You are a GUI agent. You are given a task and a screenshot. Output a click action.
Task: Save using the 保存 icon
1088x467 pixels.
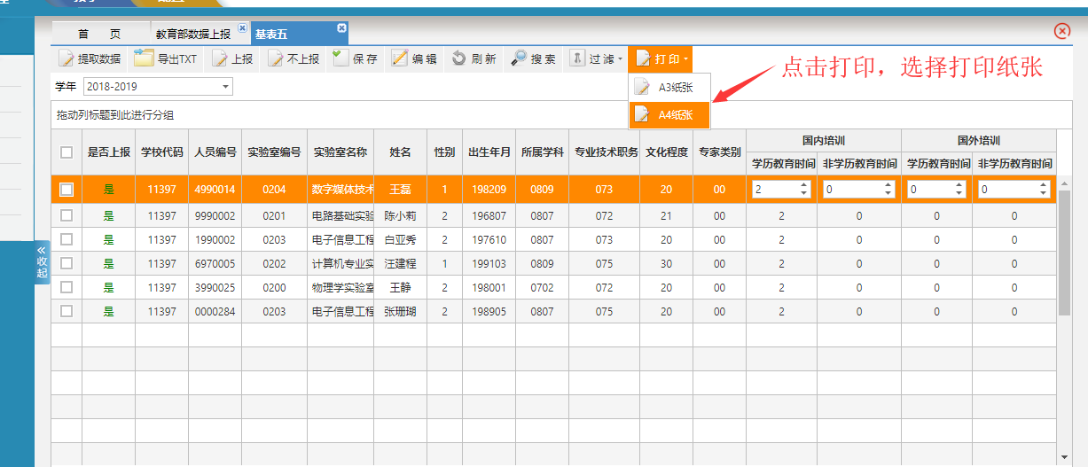click(x=340, y=59)
